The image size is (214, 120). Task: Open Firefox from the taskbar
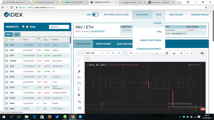click(49, 117)
